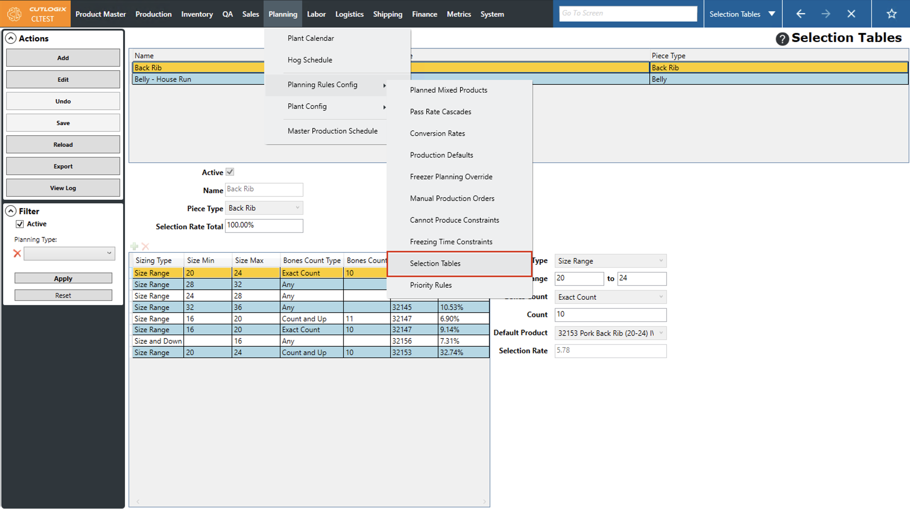Click the Go To Screen search field
Image resolution: width=910 pixels, height=509 pixels.
pos(628,14)
